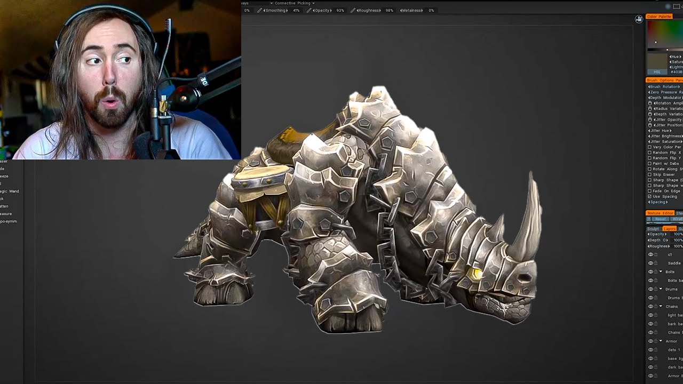
Task: Select the dets 1 layer
Action: point(674,350)
